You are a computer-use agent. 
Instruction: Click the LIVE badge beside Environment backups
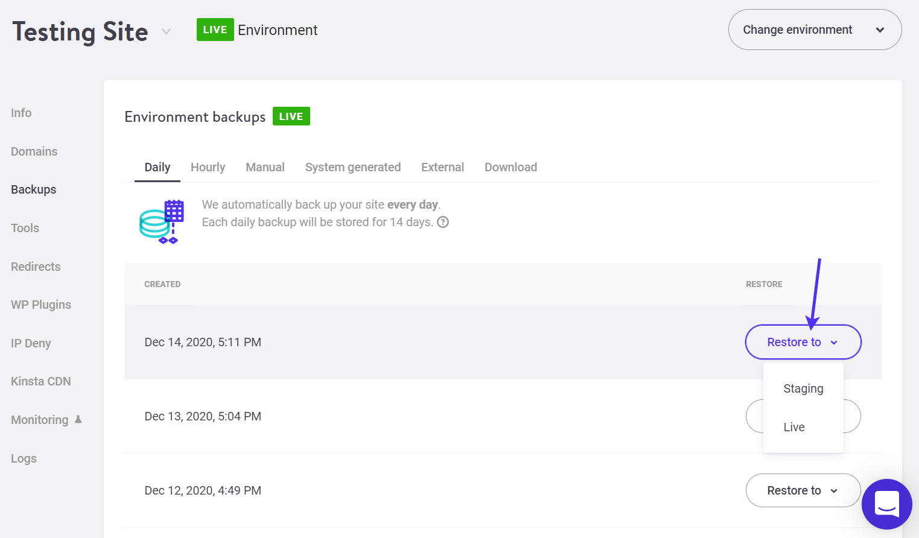pos(291,116)
